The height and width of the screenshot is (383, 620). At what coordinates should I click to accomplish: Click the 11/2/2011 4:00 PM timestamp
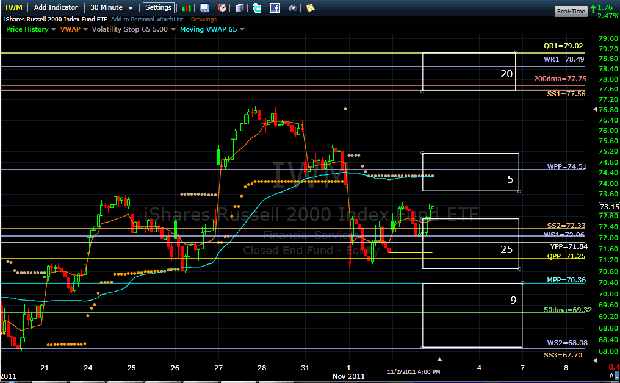(414, 371)
